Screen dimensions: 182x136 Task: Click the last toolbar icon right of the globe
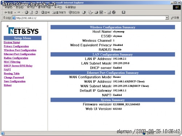tap(123, 12)
